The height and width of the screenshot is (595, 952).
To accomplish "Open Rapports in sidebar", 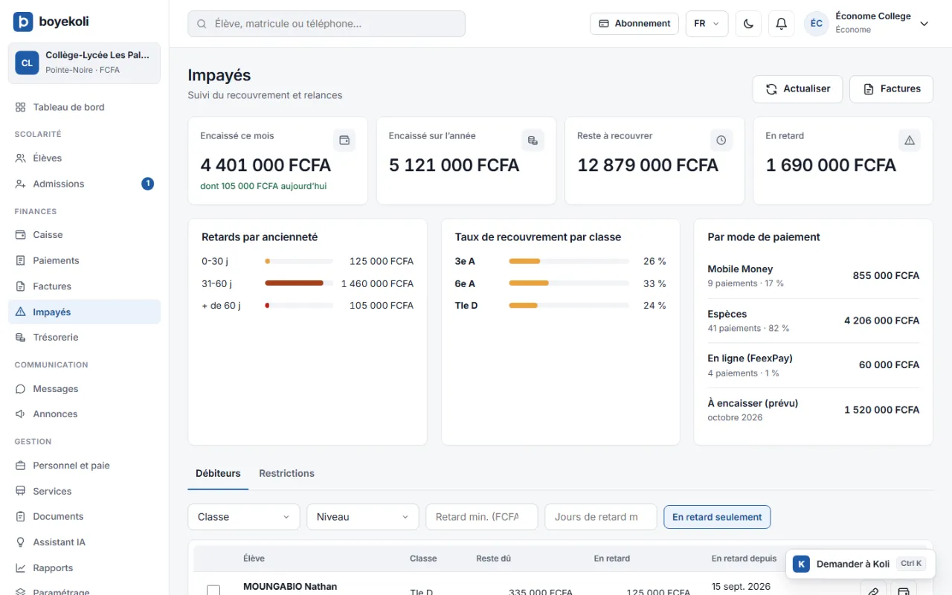I will click(x=84, y=567).
